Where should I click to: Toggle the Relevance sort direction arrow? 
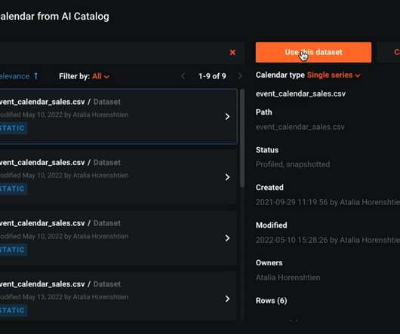pos(36,76)
